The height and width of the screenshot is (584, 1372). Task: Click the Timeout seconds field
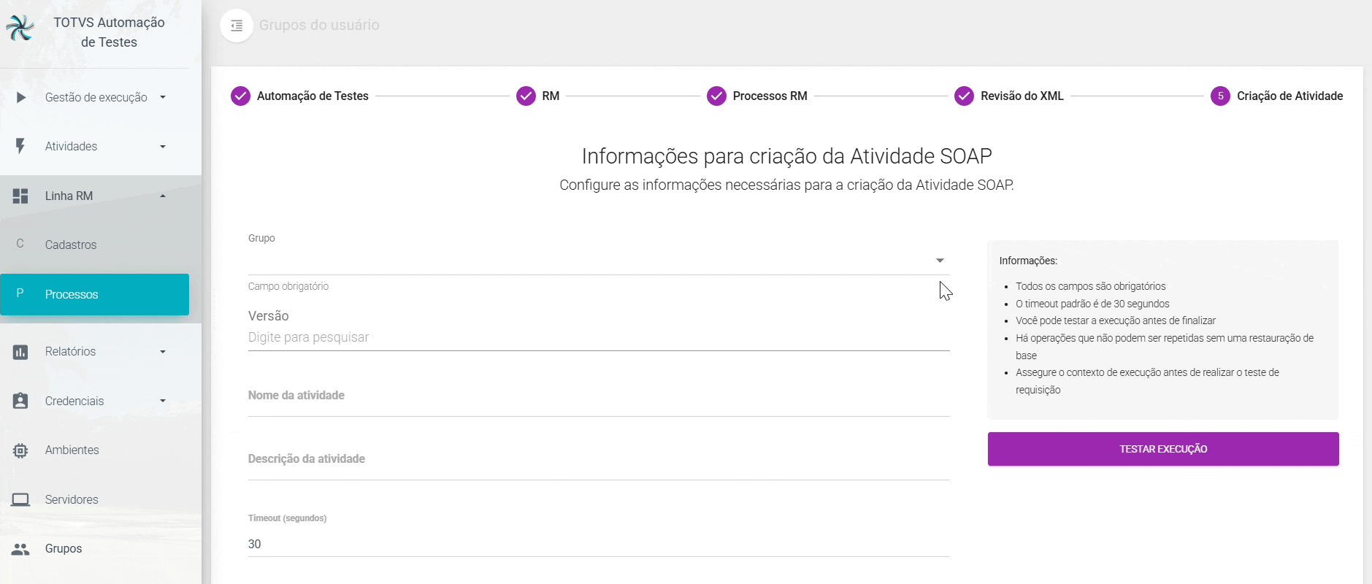(599, 544)
